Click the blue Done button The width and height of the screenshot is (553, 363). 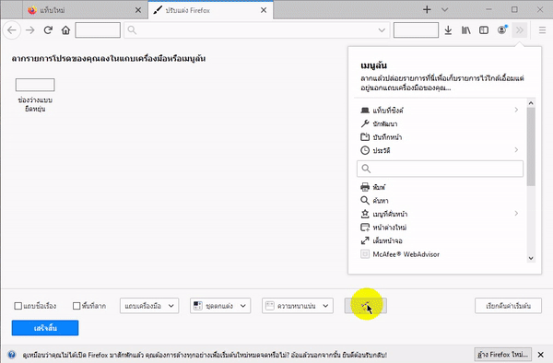click(x=45, y=328)
